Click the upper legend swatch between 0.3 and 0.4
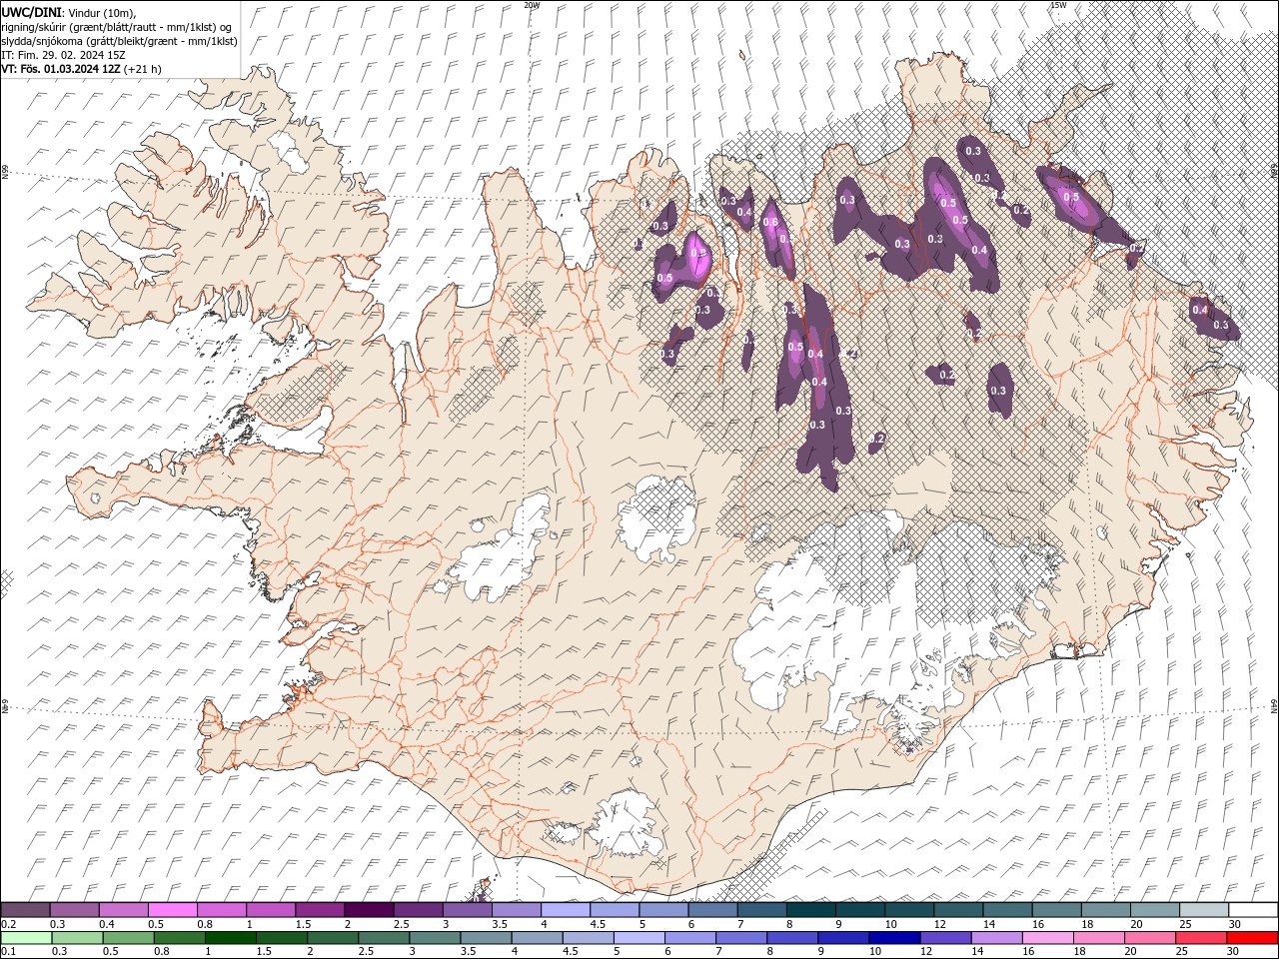Image resolution: width=1279 pixels, height=959 pixels. (x=75, y=910)
